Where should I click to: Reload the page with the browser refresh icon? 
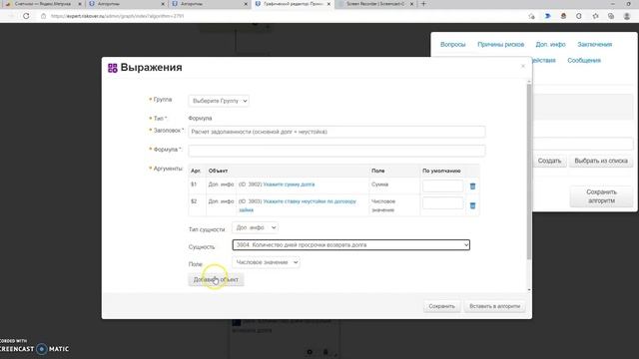point(26,16)
